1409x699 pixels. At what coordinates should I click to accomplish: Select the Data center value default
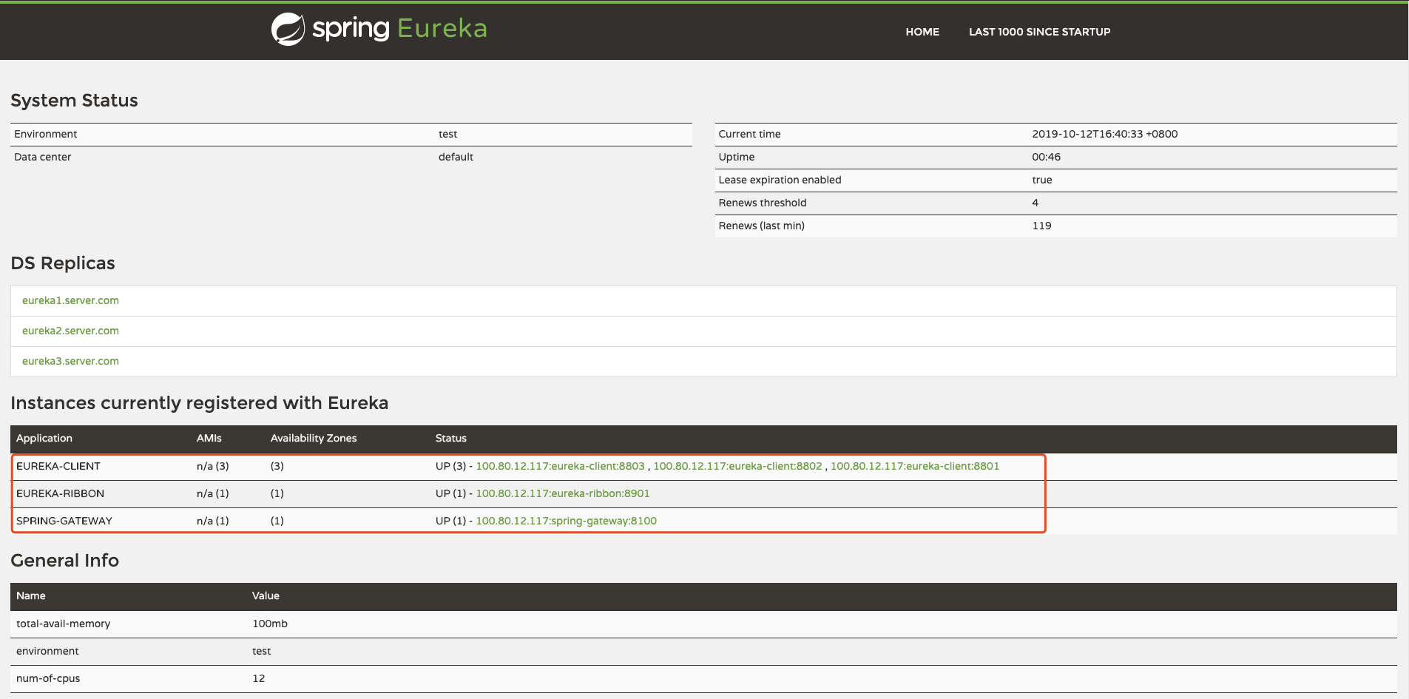click(456, 157)
